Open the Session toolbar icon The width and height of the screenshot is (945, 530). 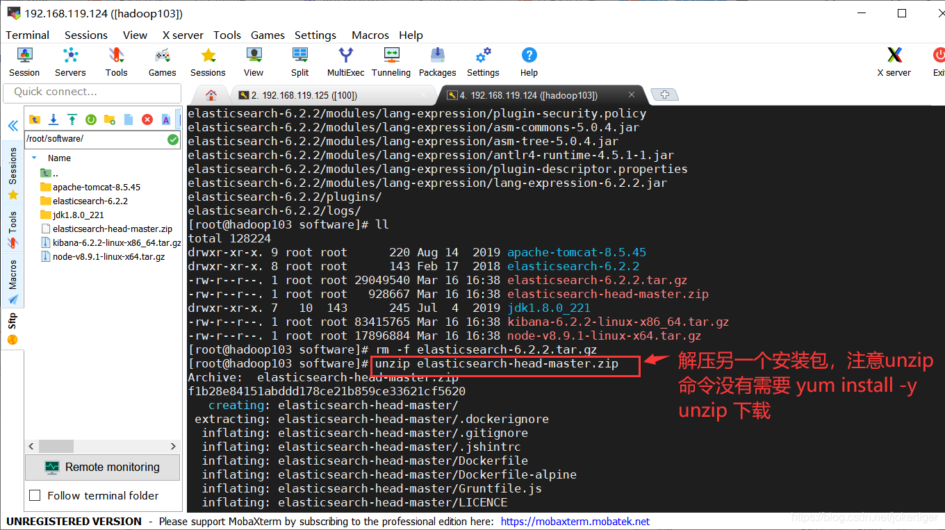(x=24, y=62)
